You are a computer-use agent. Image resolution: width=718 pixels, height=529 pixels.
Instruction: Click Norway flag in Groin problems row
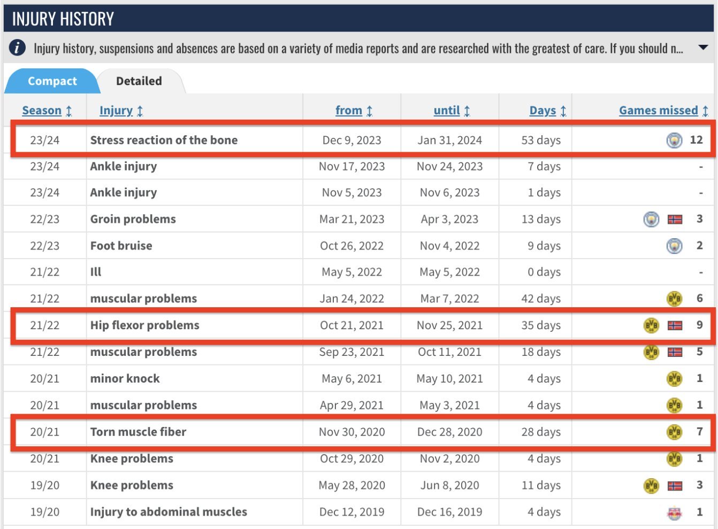pyautogui.click(x=675, y=220)
